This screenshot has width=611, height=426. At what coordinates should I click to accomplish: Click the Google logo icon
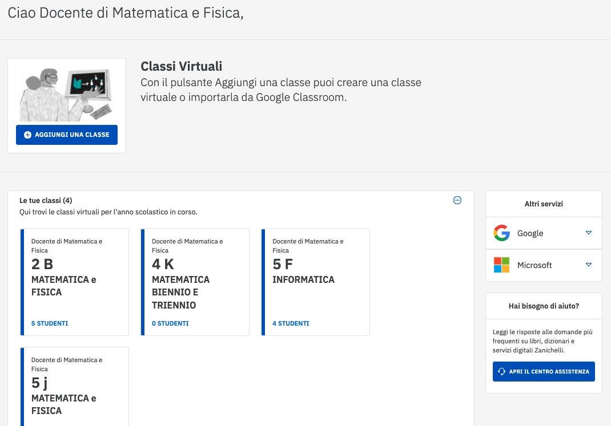(x=501, y=233)
